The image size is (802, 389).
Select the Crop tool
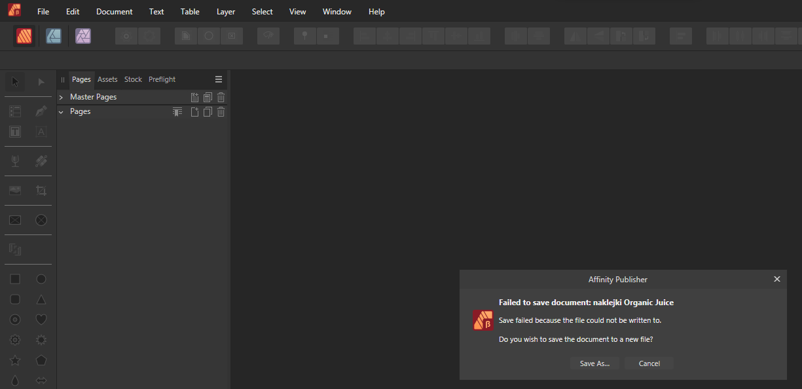41,191
